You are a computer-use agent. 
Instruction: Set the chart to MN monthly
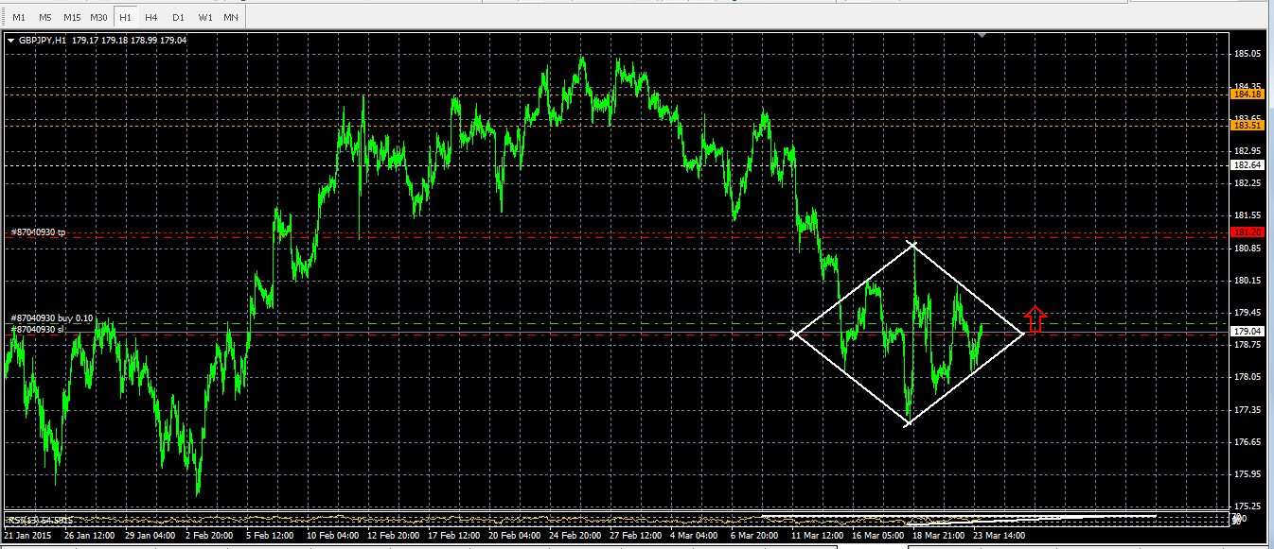point(231,17)
